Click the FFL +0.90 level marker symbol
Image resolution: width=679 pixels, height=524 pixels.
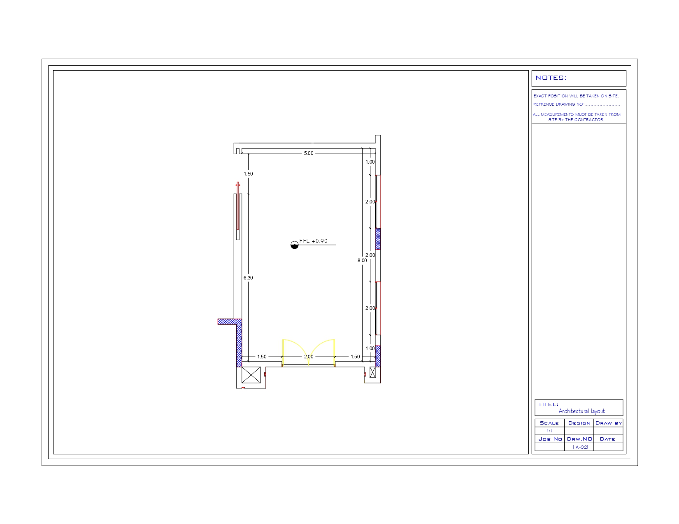click(294, 245)
